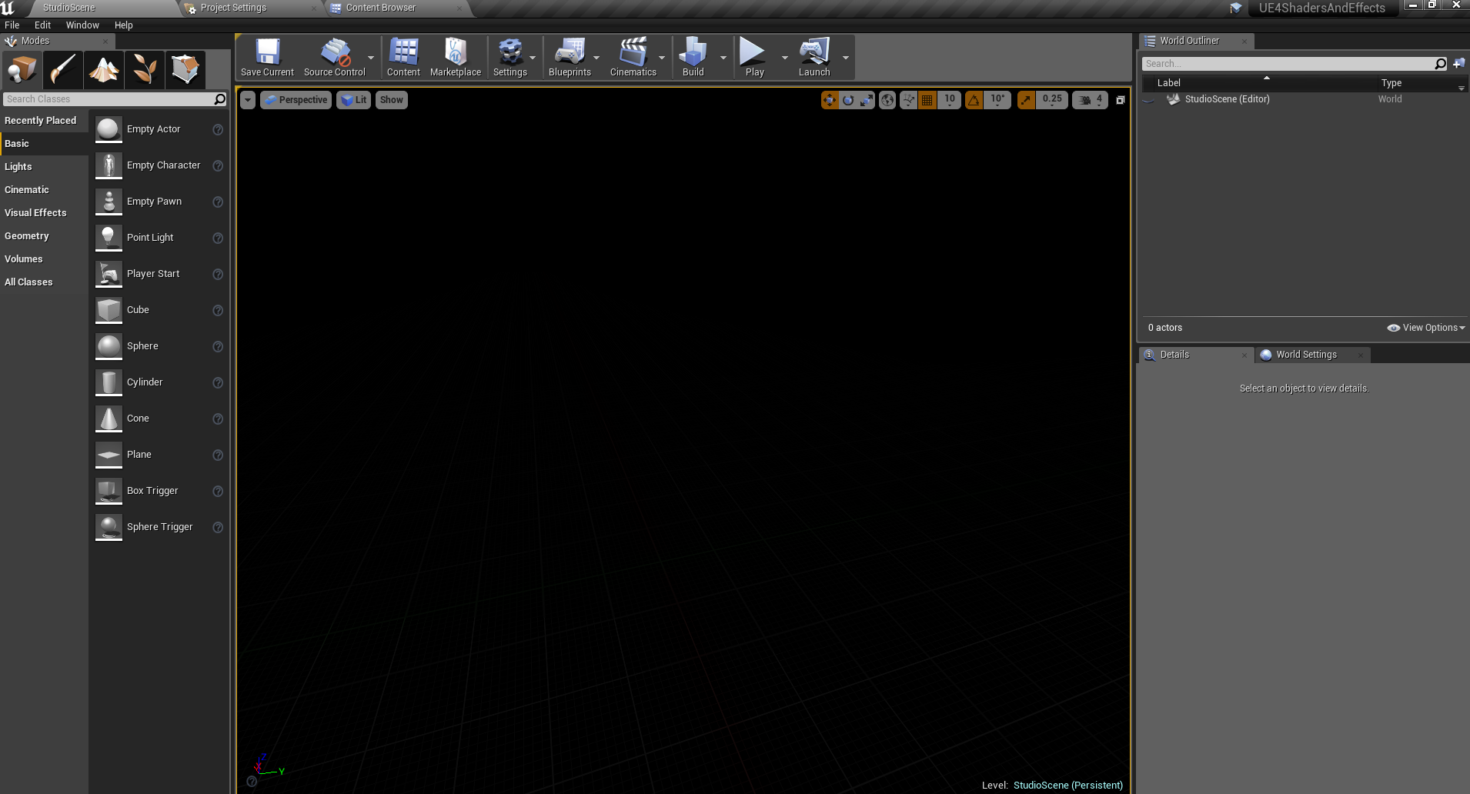Toggle grid snapping in viewport

(927, 100)
